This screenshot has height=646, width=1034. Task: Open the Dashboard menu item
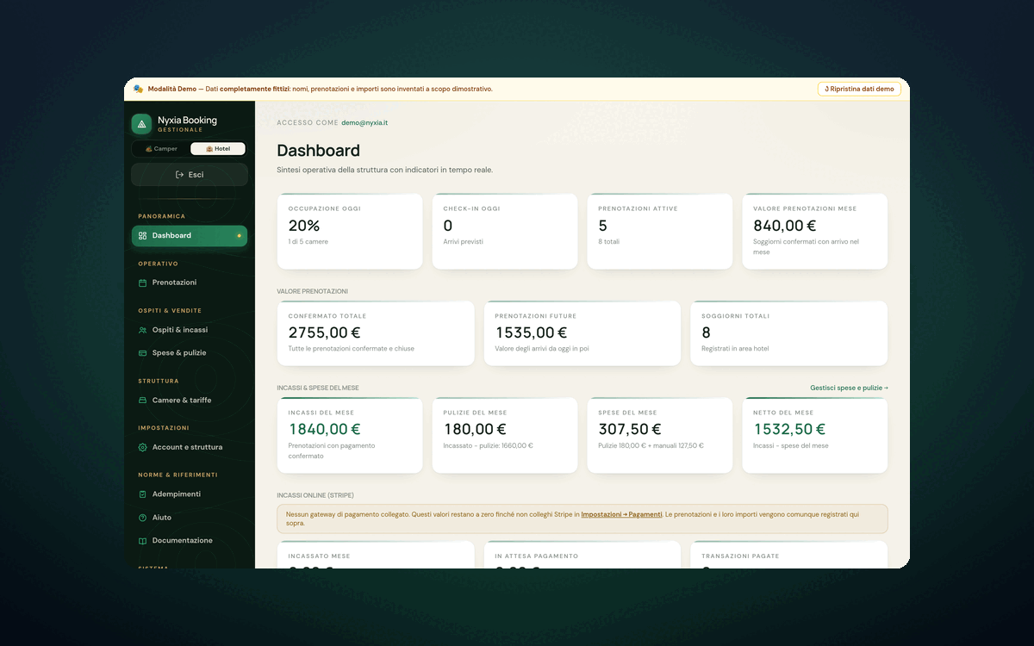pyautogui.click(x=190, y=235)
